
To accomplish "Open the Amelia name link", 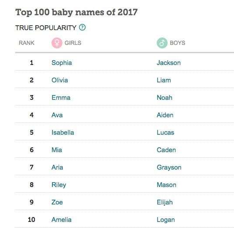I will 62,220.
